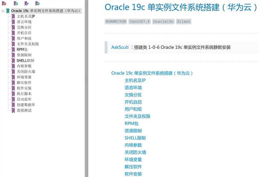259x177 pixels.
Task: Follow the RPM包 link in the contents list
Action: (x=132, y=124)
